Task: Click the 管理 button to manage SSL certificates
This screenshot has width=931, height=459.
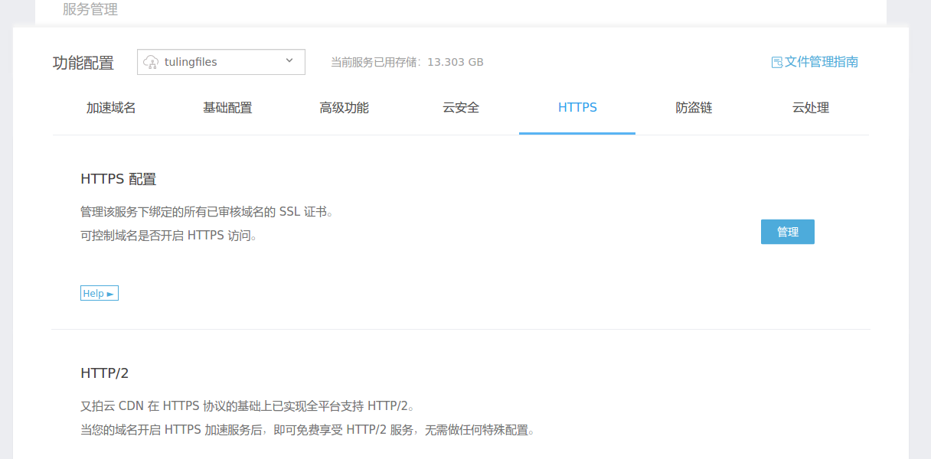Action: [787, 232]
